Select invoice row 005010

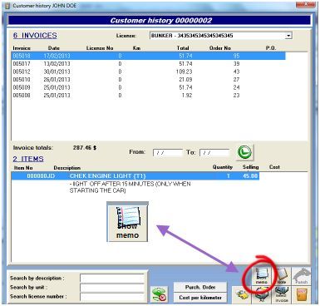(148, 80)
